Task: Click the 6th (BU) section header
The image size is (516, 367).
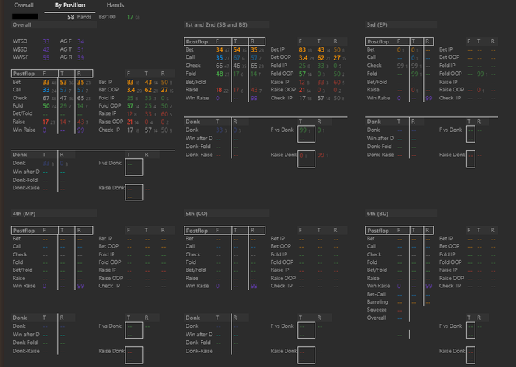Action: 401,214
